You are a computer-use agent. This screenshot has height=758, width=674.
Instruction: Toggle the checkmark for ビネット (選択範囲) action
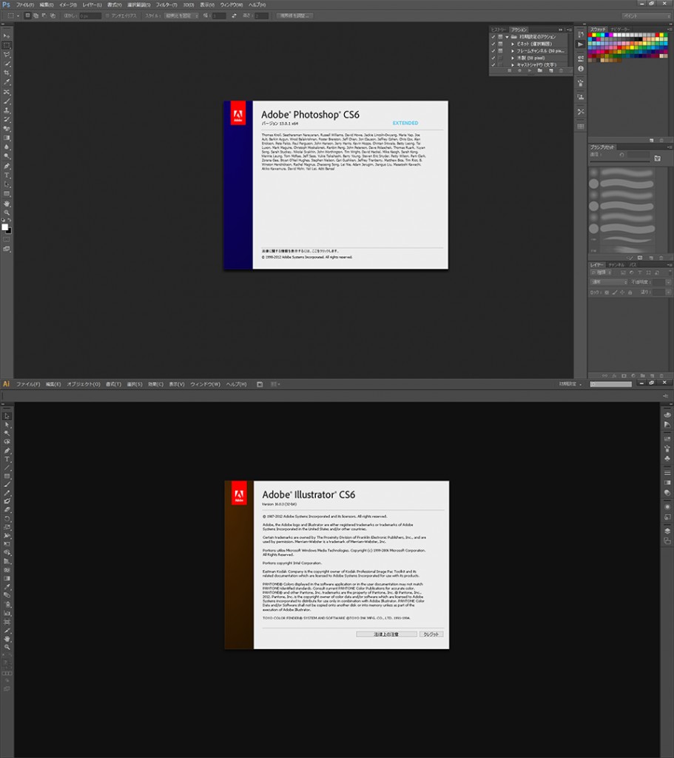[493, 44]
